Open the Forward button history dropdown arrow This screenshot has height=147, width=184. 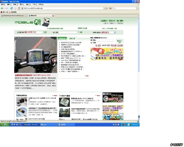point(9,8)
